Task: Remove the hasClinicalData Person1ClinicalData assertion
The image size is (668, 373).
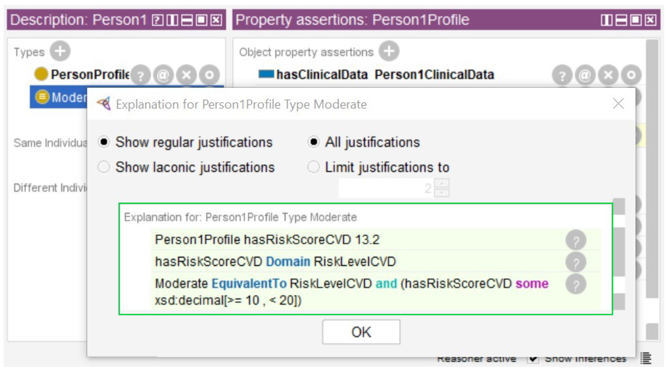Action: tap(608, 75)
